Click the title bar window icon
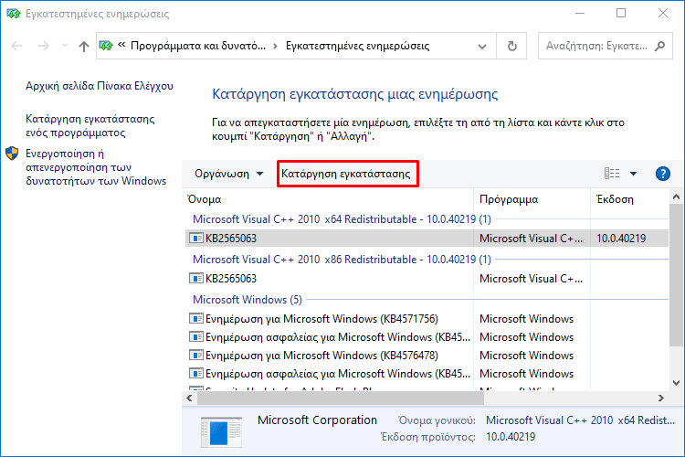Image resolution: width=685 pixels, height=457 pixels. tap(14, 14)
